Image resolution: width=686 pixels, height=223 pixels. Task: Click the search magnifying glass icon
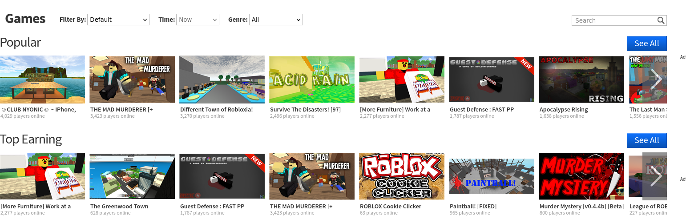tap(661, 20)
